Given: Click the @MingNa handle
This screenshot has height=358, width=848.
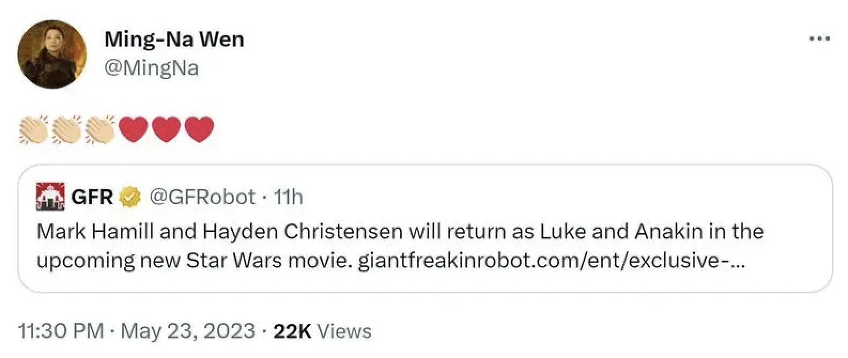Looking at the screenshot, I should [151, 68].
